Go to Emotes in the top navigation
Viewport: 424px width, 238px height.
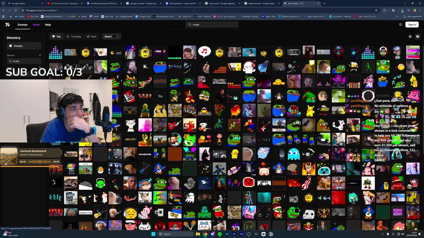(x=23, y=24)
